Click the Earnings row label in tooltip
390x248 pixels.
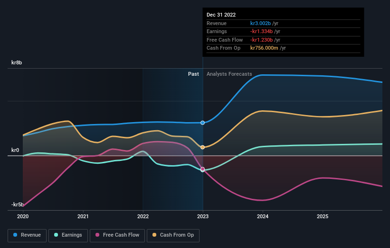(217, 31)
